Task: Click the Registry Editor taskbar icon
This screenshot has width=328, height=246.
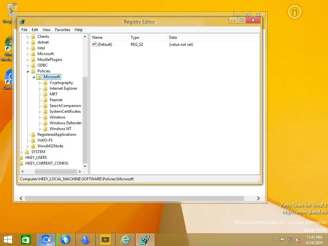Action: 145,240
